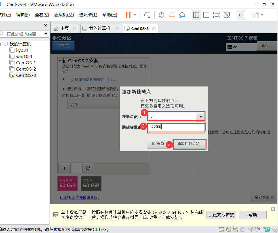Toggle the library sidebar view icon
278x233 pixels.
coord(196,15)
